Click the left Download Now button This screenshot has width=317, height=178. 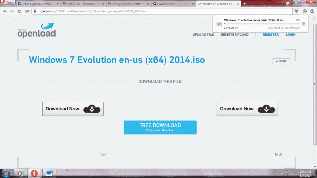click(x=73, y=109)
